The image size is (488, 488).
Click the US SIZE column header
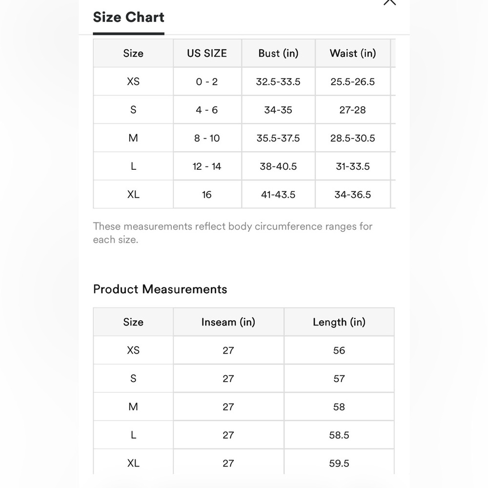[207, 53]
